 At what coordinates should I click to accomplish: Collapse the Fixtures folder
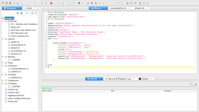click(3, 39)
